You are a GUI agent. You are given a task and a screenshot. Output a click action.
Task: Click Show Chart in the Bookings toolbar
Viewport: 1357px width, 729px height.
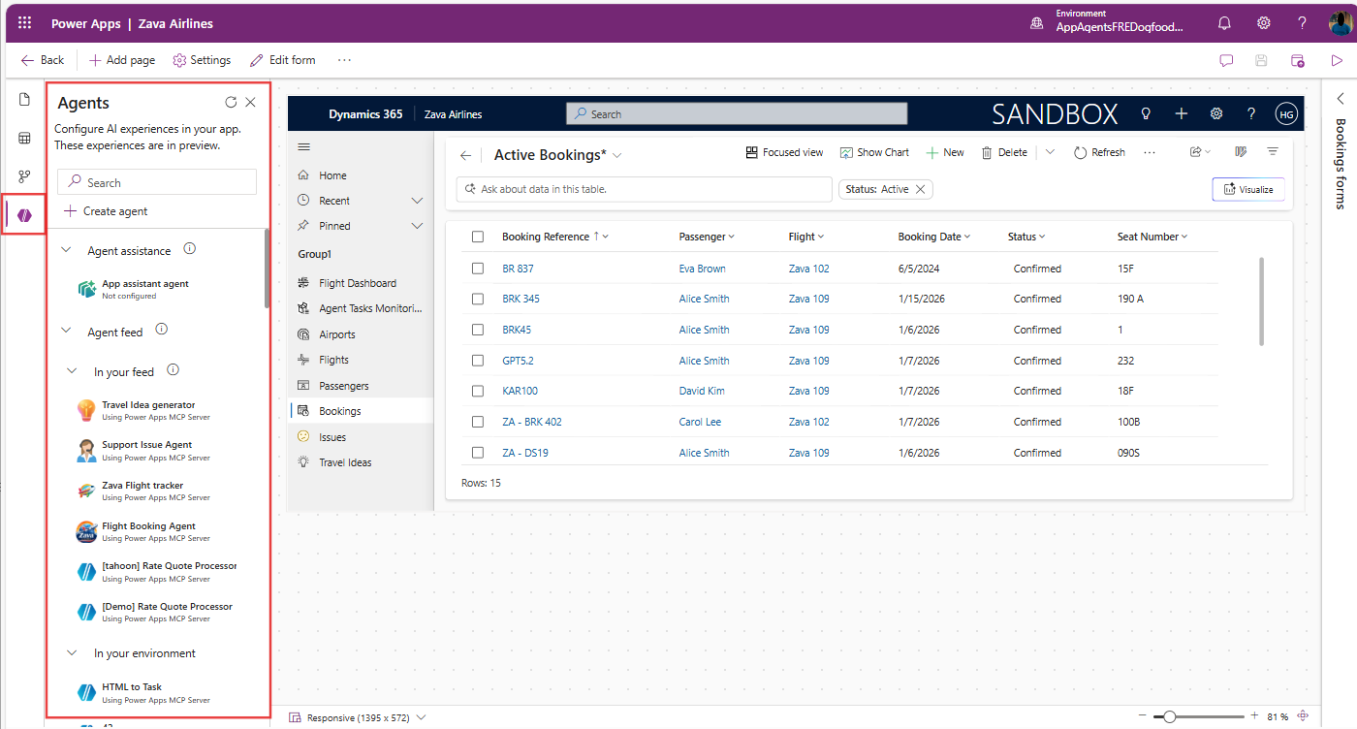[874, 151]
